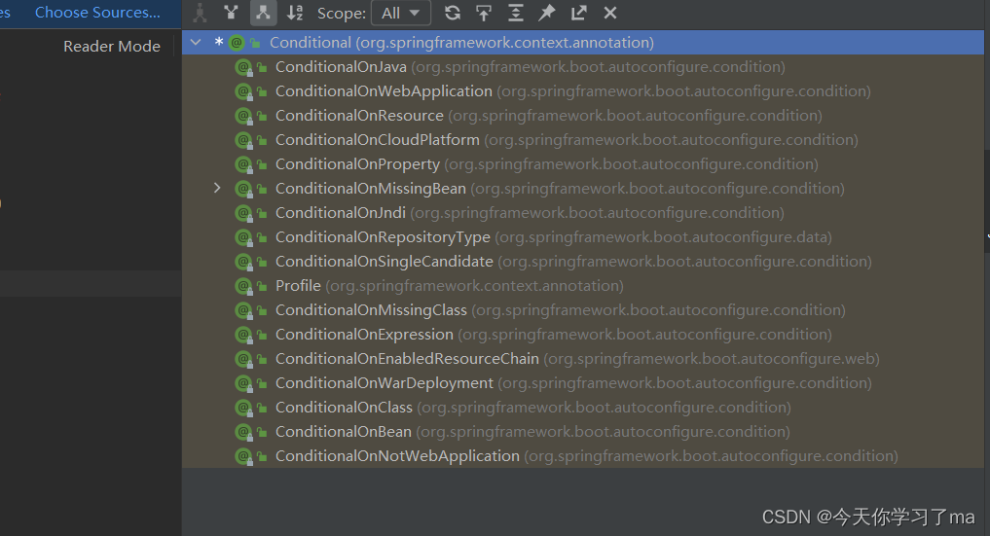Click annotation icon beside ConditionalOnProperty
Image resolution: width=990 pixels, height=536 pixels.
pos(243,164)
